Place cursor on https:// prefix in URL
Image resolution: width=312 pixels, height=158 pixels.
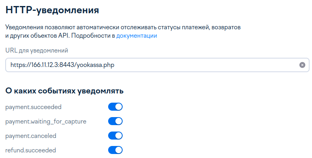pyautogui.click(x=21, y=65)
